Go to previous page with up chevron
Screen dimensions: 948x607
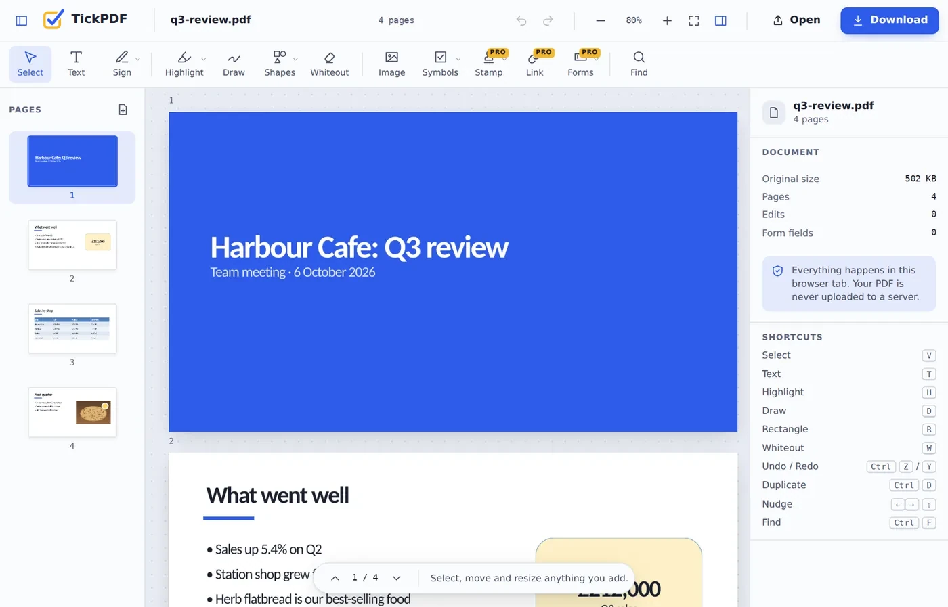coord(335,578)
